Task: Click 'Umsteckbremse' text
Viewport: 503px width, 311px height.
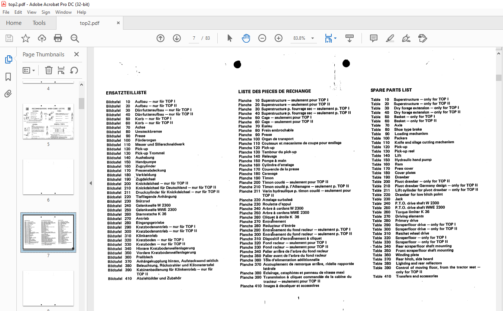Action: coord(148,131)
